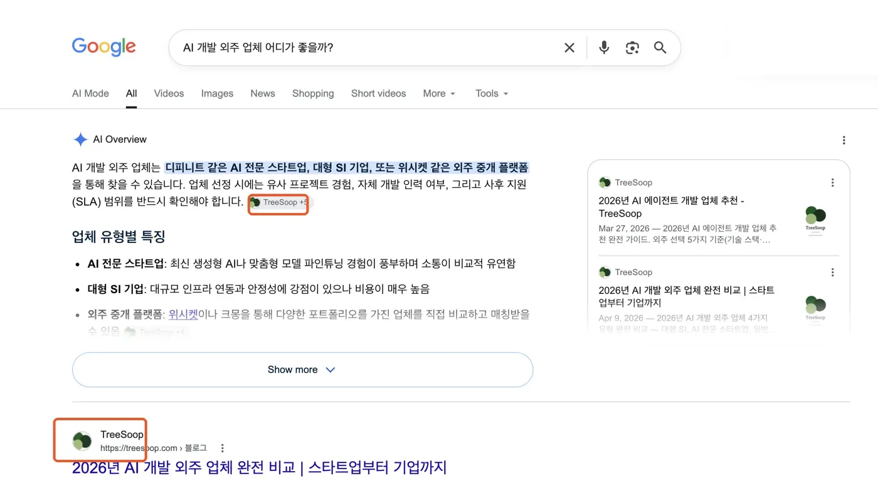Click the treesoop.com result URL
Image resolution: width=878 pixels, height=493 pixels.
pos(154,448)
